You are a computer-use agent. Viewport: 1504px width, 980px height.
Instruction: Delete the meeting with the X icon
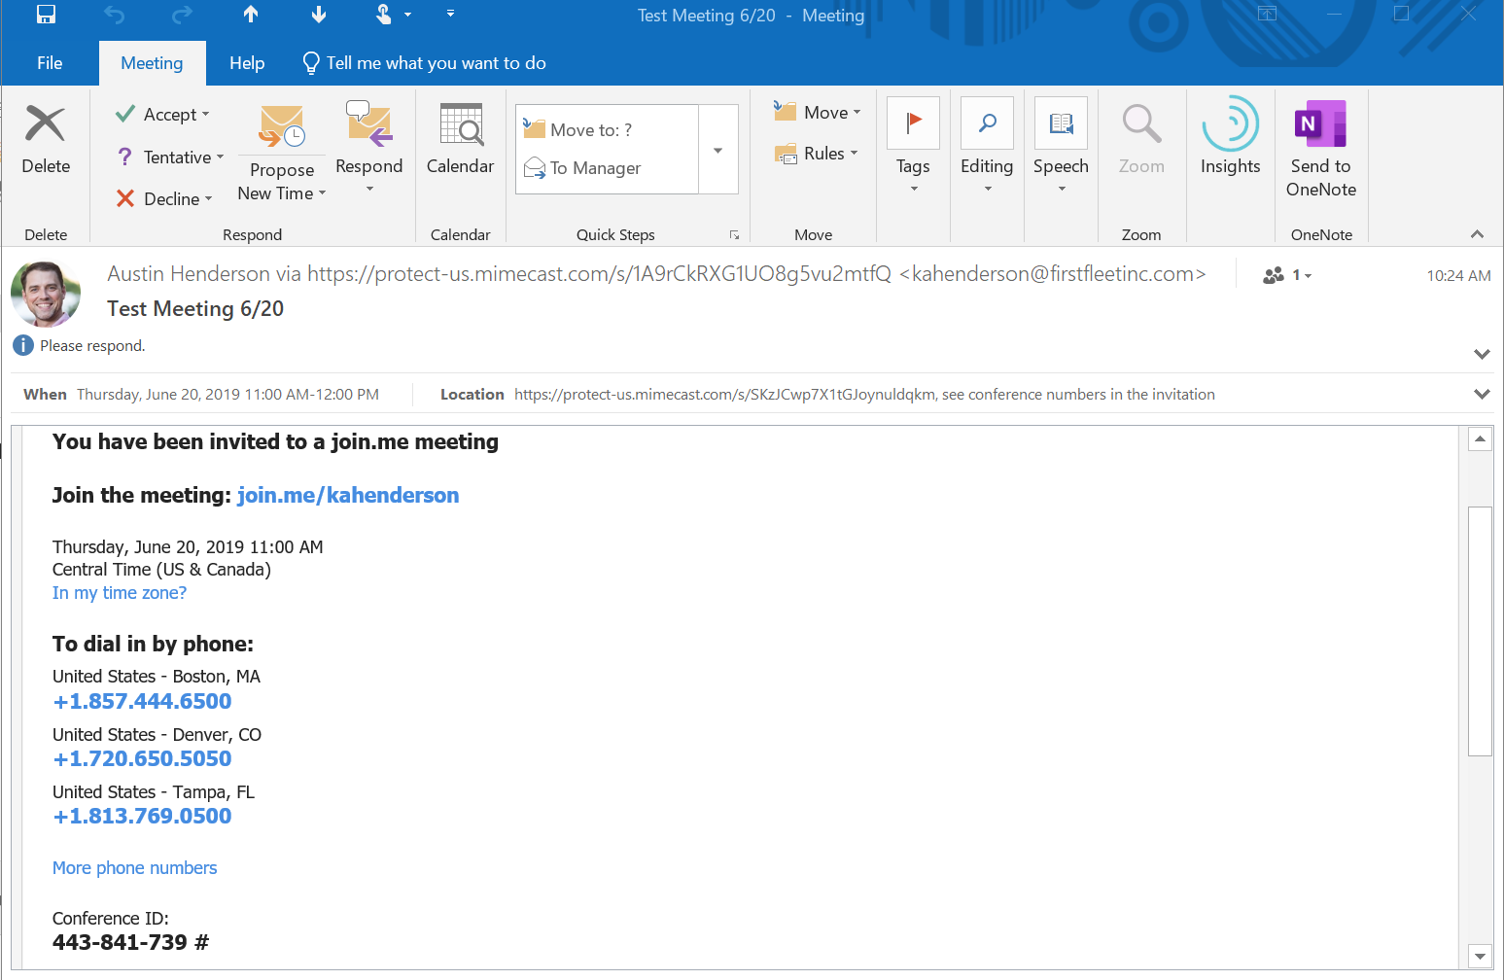coord(46,123)
